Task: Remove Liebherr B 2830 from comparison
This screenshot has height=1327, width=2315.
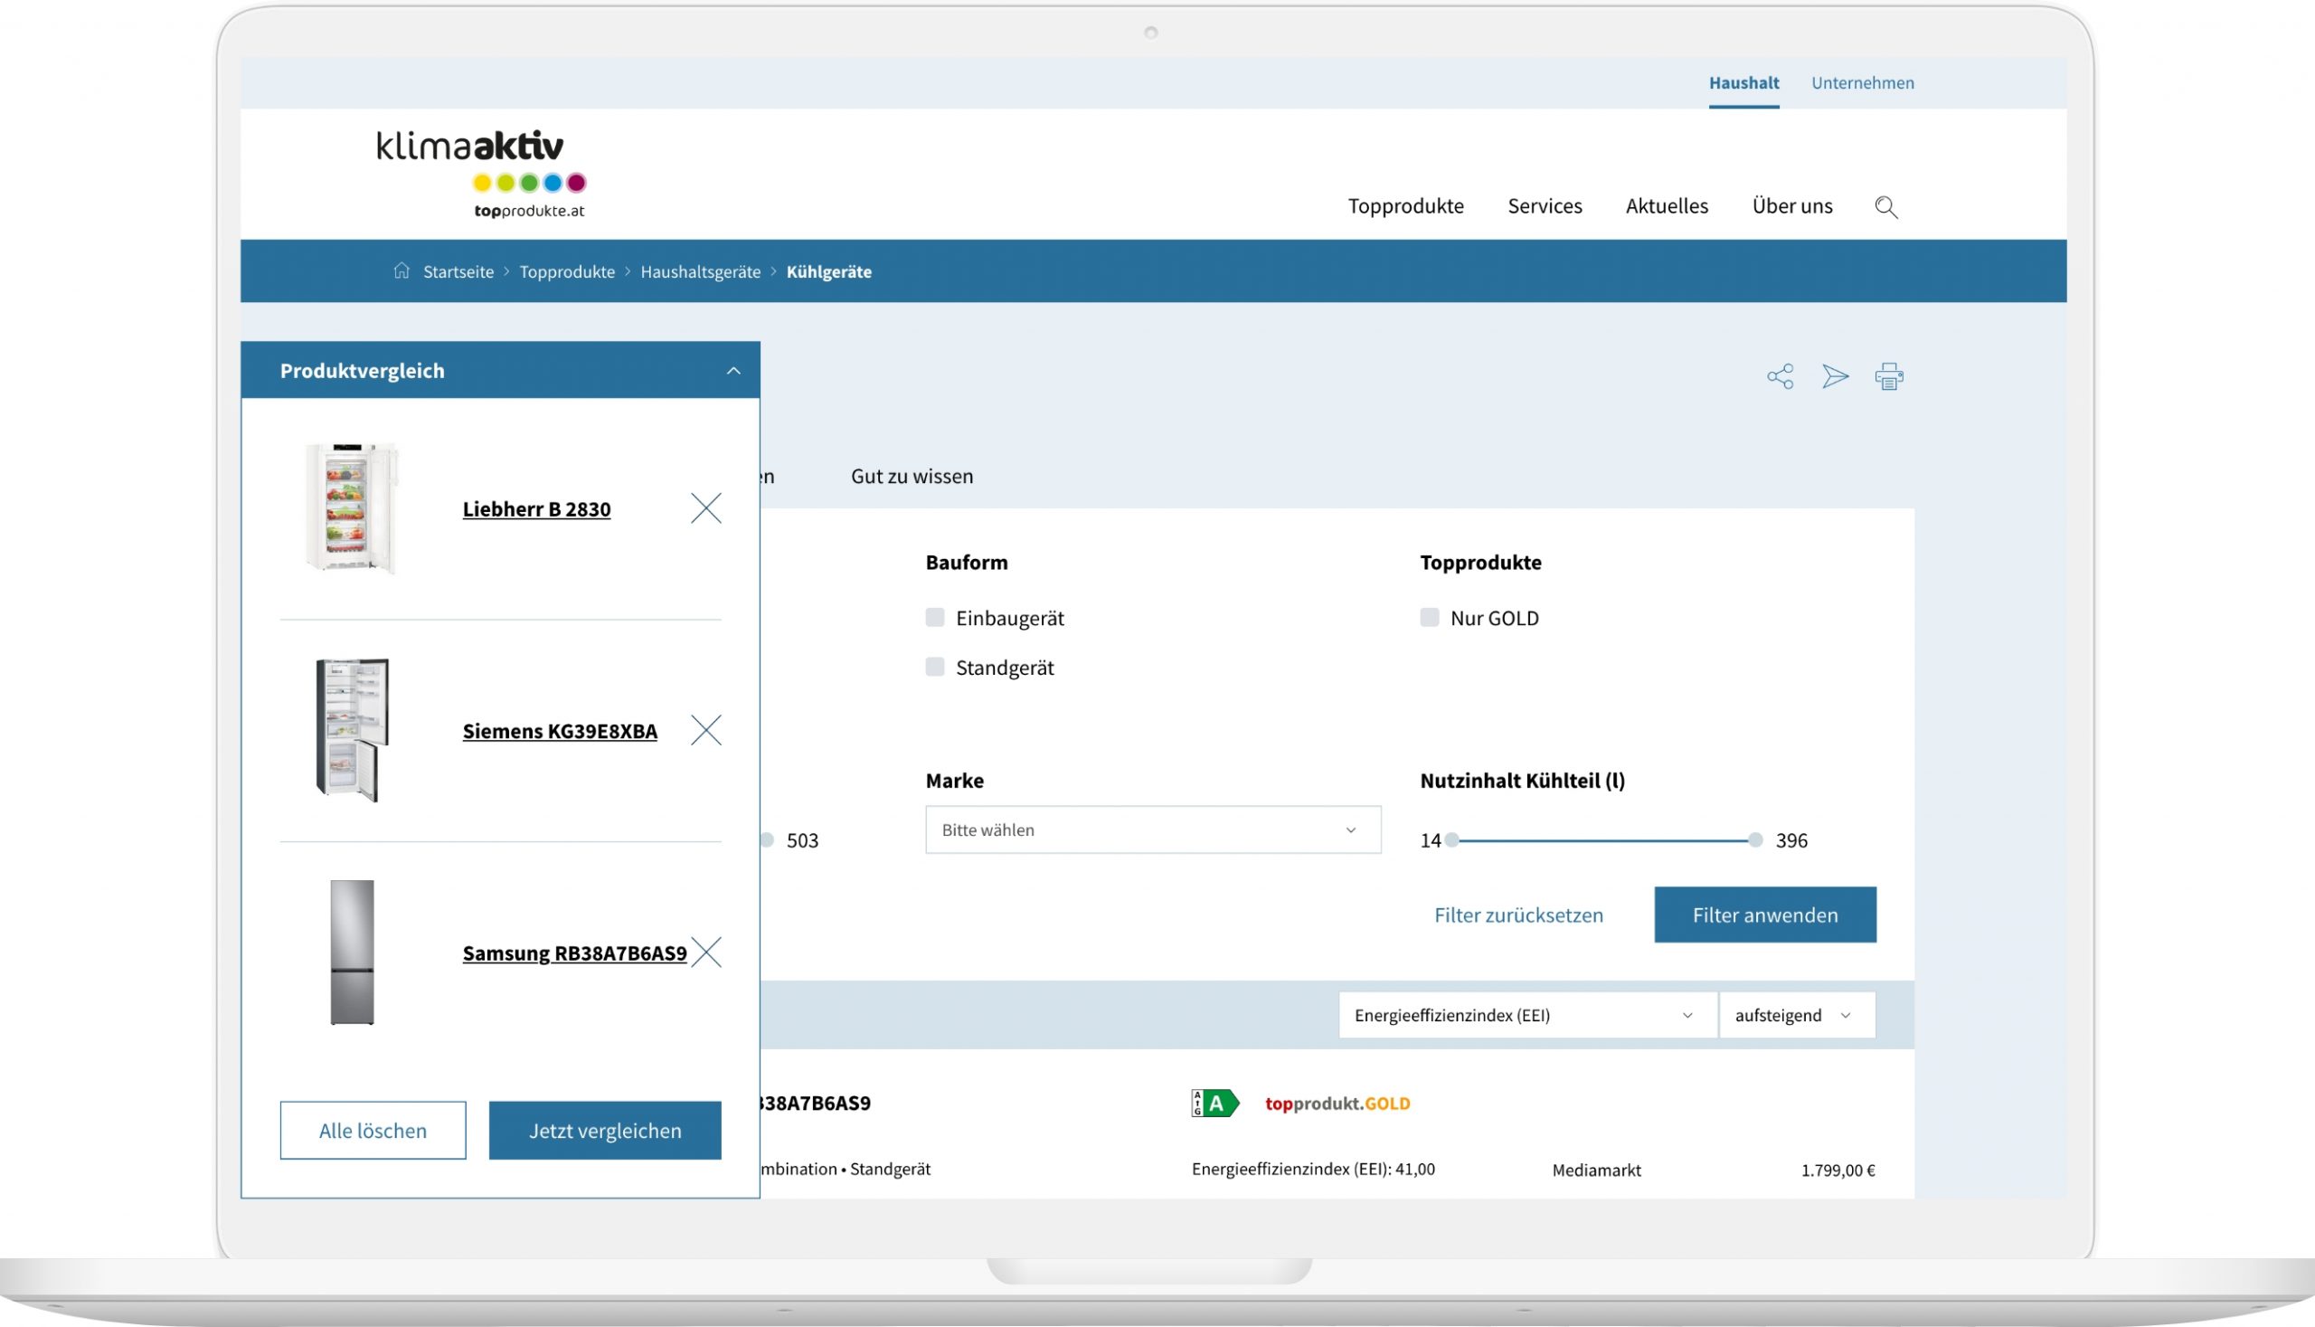Action: [706, 508]
